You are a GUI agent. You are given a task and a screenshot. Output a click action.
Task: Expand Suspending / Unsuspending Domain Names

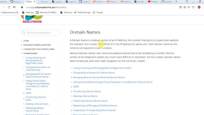71,110
